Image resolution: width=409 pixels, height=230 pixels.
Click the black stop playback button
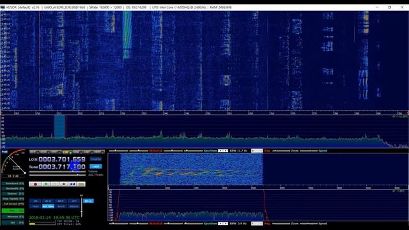(x=64, y=184)
